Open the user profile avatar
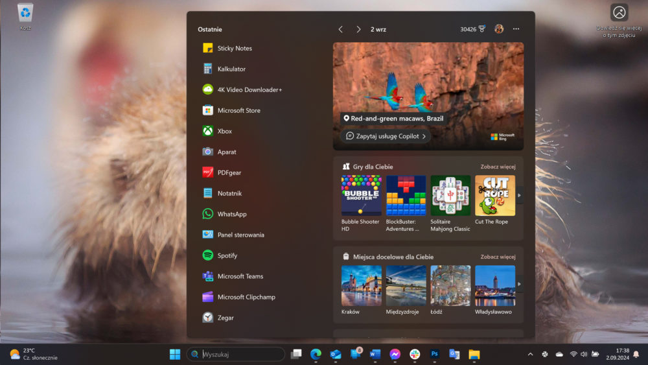 (499, 29)
